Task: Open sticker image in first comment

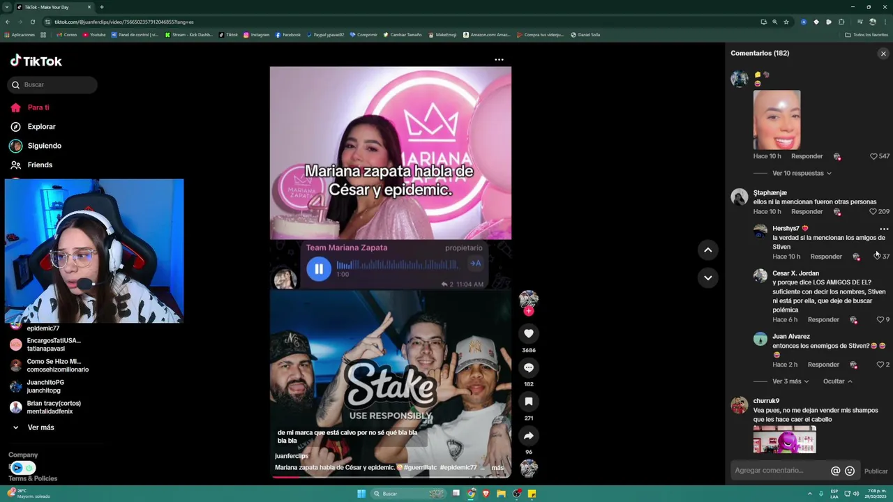Action: (x=776, y=119)
